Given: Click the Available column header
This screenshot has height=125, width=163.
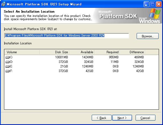Looking at the screenshot, I should coord(82,52).
